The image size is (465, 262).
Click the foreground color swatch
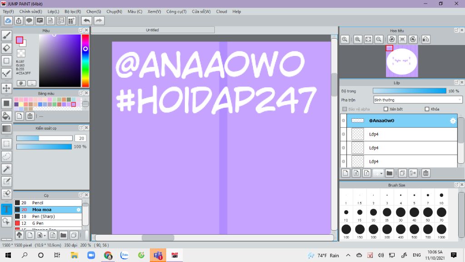pyautogui.click(x=20, y=40)
